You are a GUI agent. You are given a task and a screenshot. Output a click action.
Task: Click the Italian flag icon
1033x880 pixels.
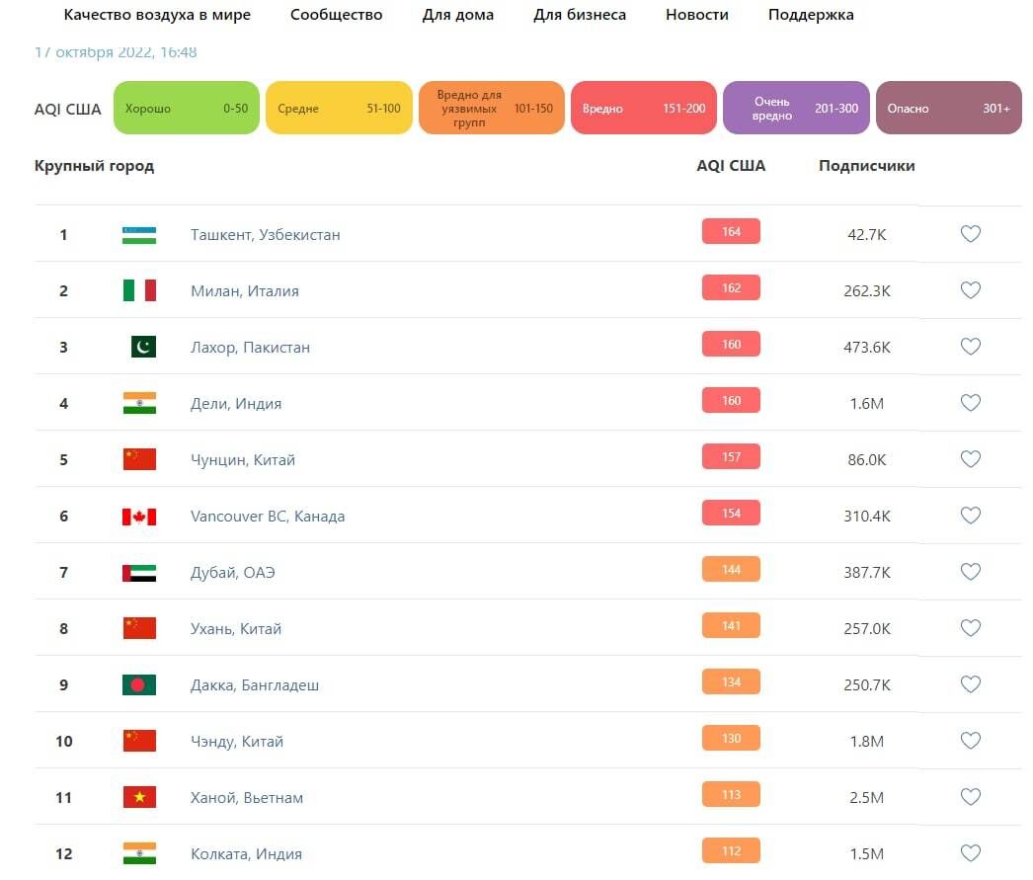pyautogui.click(x=139, y=290)
